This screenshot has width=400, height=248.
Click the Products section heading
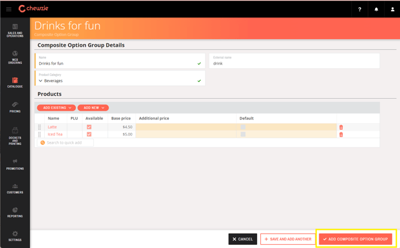(50, 94)
